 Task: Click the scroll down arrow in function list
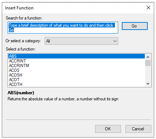click(x=148, y=84)
